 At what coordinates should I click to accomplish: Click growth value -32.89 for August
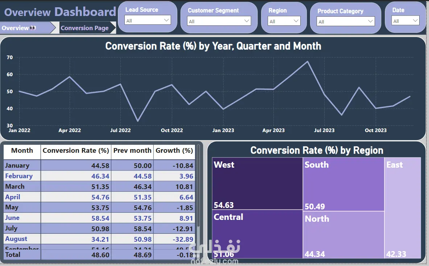[183, 239]
